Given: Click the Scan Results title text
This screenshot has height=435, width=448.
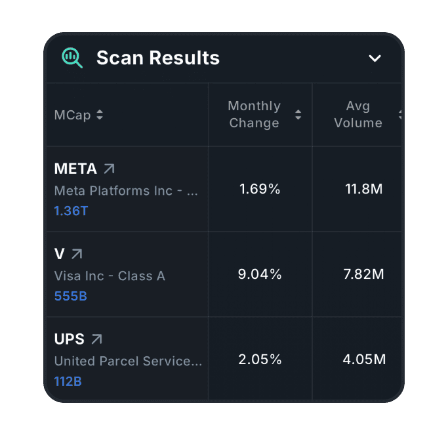Looking at the screenshot, I should (158, 58).
